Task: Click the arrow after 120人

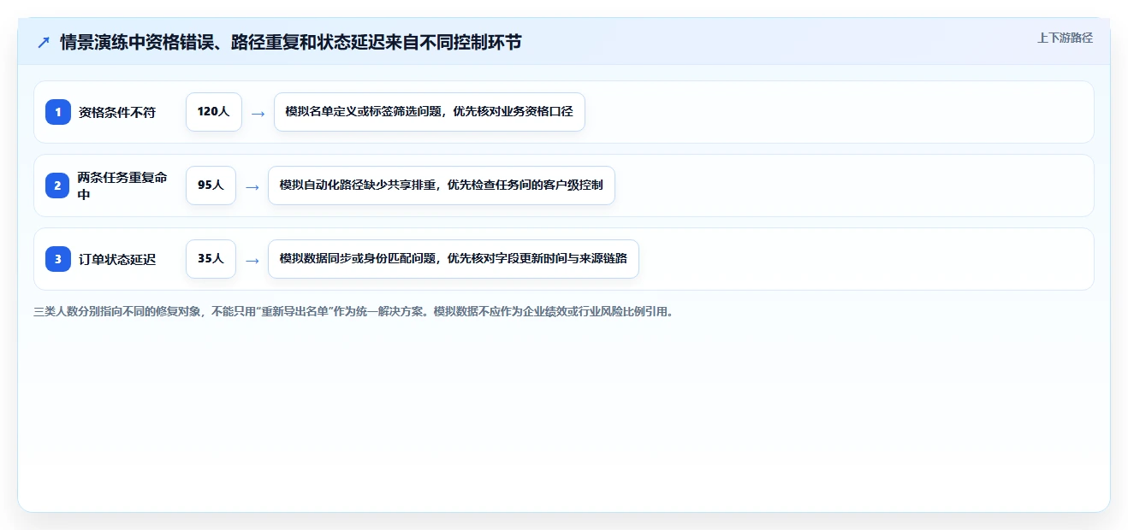Action: (258, 113)
